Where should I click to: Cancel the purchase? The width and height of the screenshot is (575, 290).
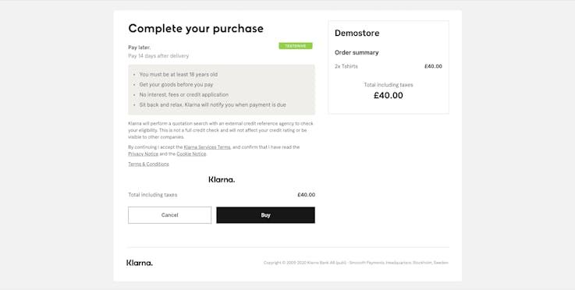coord(169,215)
